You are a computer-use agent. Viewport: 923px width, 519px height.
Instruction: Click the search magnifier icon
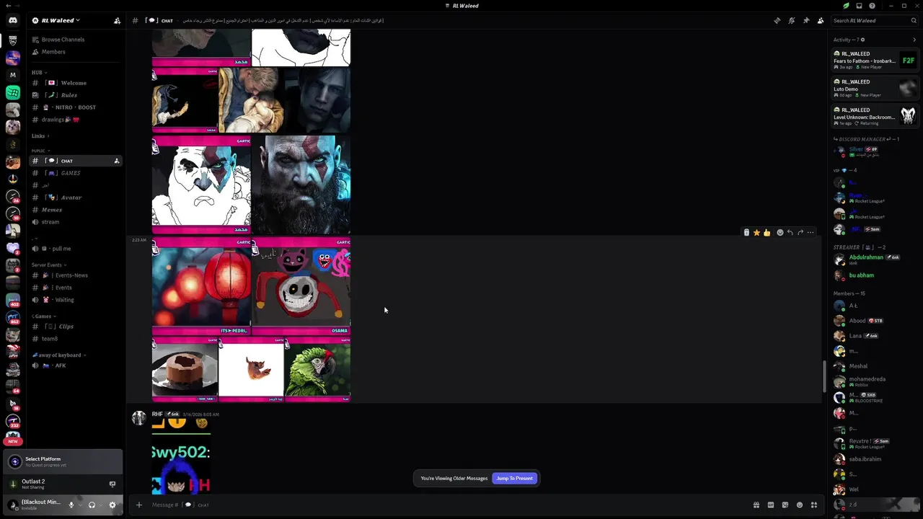click(x=915, y=20)
